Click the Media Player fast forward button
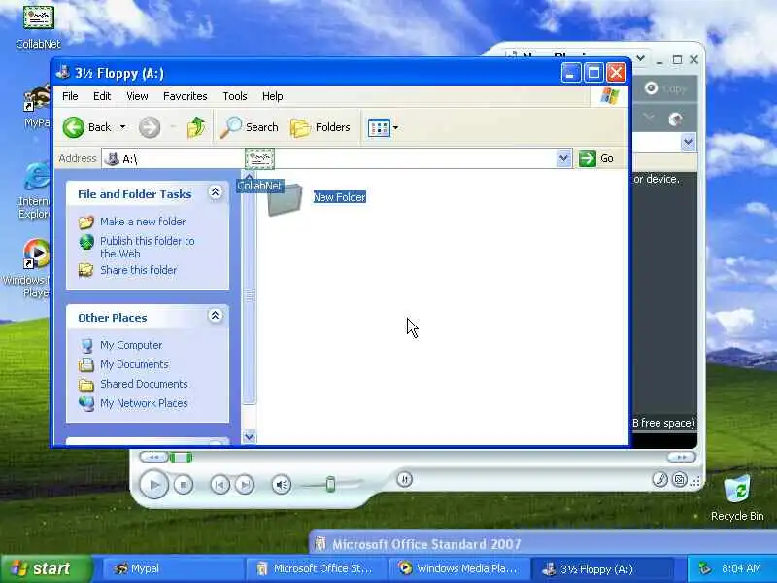777x583 pixels. pyautogui.click(x=682, y=457)
